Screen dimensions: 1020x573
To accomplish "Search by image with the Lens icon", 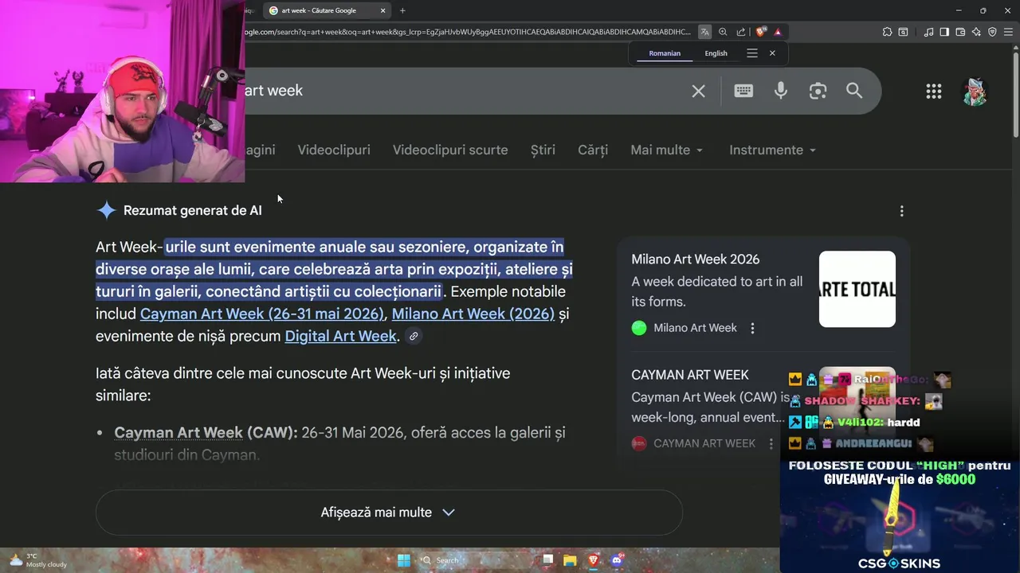I will tap(818, 91).
